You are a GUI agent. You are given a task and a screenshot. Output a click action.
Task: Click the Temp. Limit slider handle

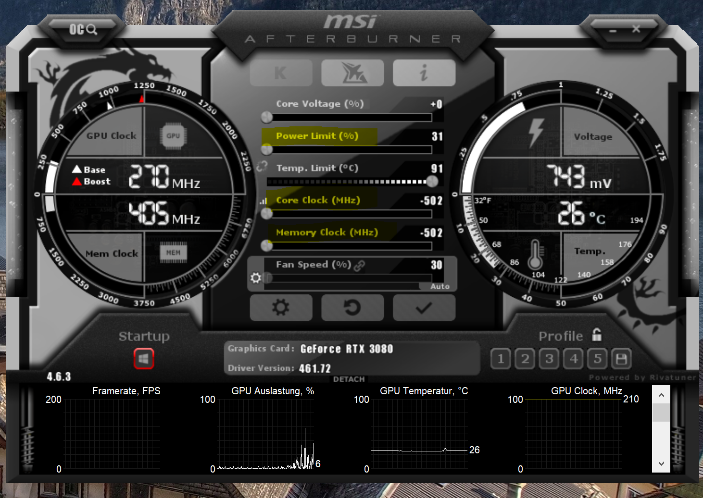[432, 182]
